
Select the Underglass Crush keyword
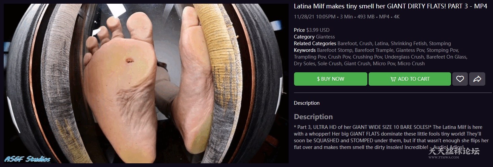[x=404, y=57]
